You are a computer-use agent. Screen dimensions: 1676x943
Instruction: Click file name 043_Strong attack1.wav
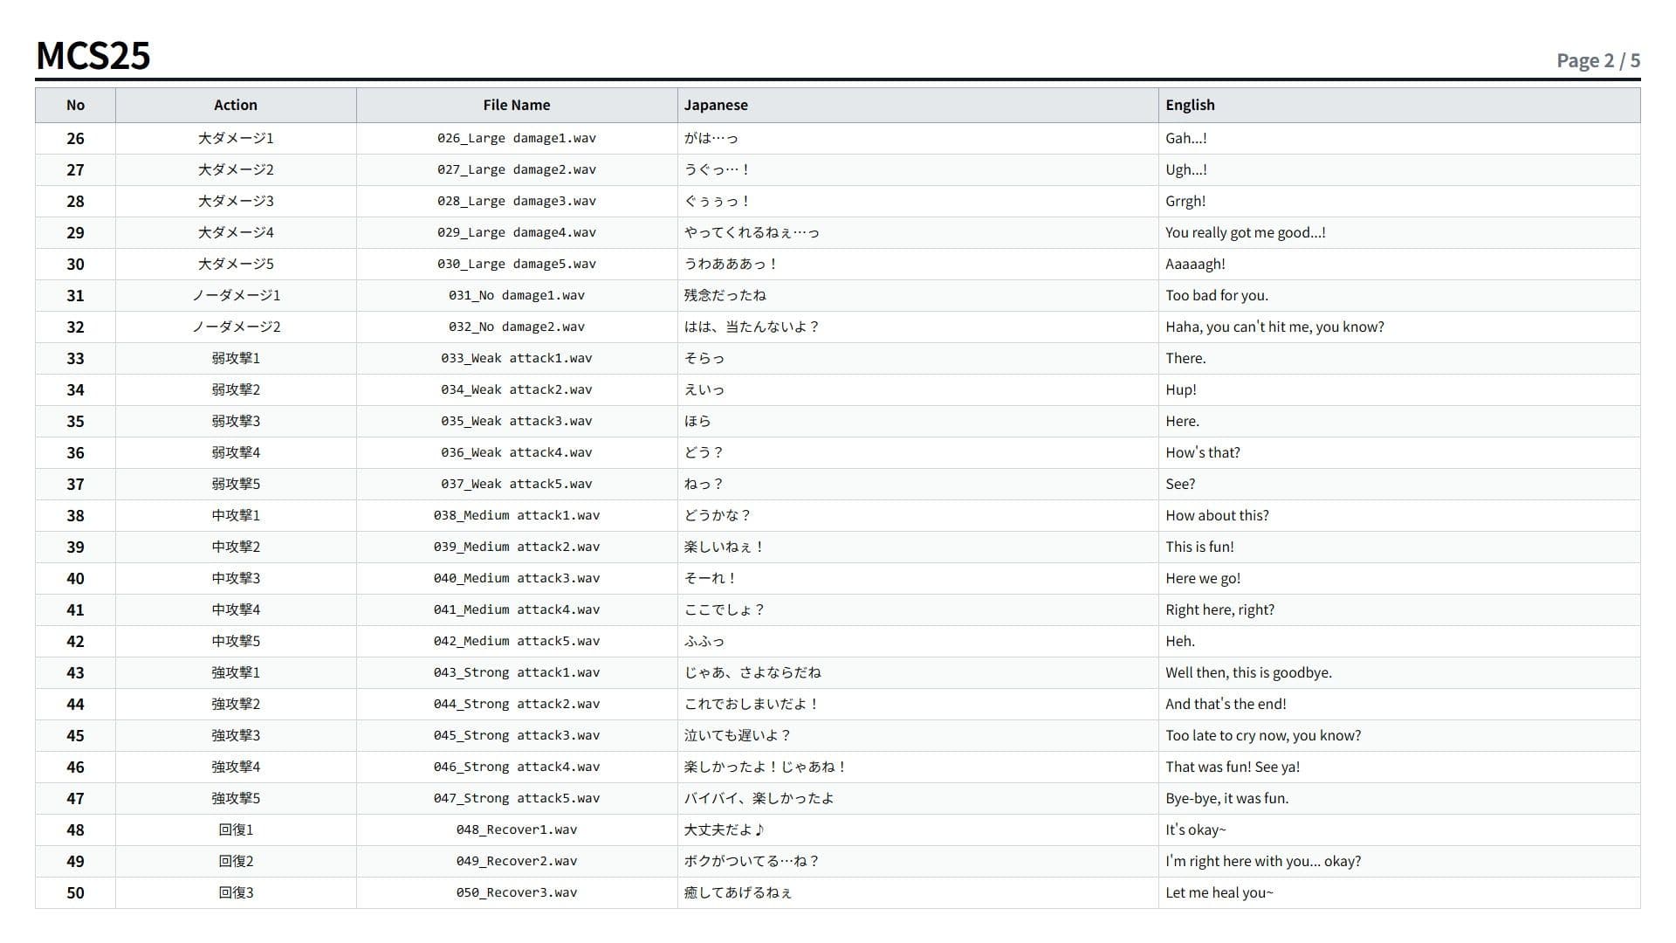coord(517,672)
